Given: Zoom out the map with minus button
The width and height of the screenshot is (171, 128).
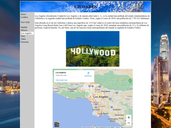Looking at the screenshot, I should (x=129, y=123).
